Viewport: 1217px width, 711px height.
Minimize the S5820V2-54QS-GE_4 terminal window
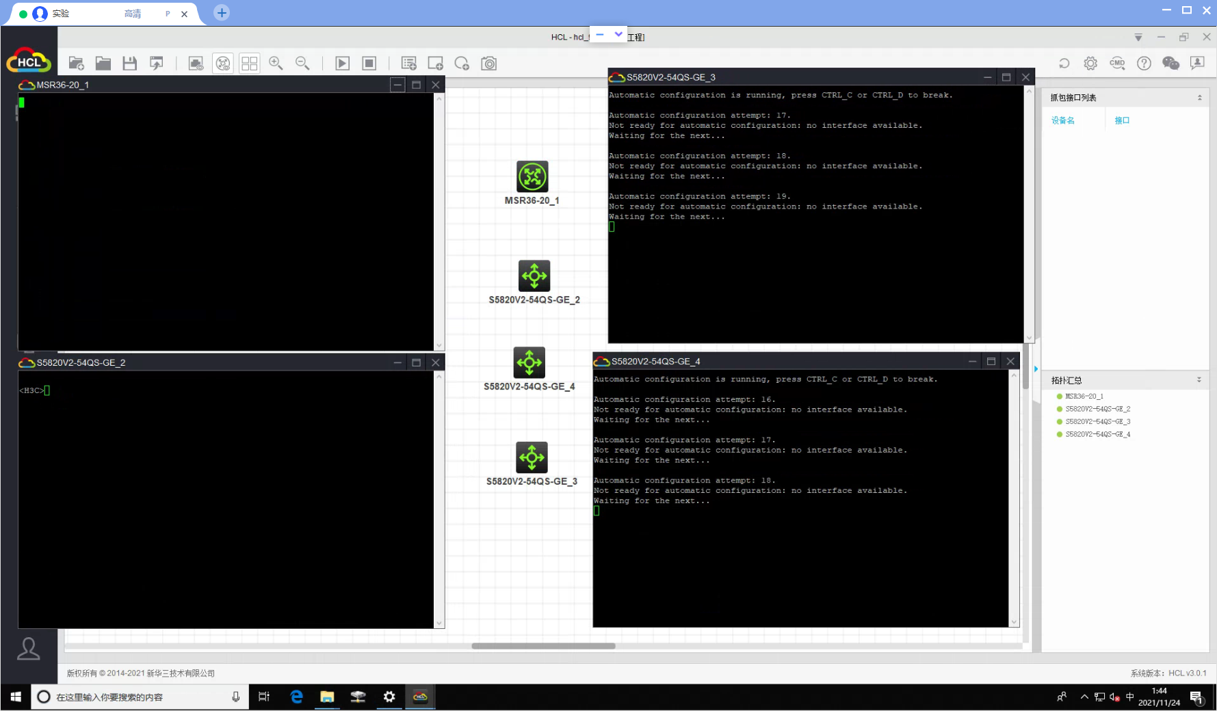coord(972,361)
